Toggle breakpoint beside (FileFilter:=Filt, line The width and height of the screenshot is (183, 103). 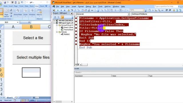click(76, 21)
